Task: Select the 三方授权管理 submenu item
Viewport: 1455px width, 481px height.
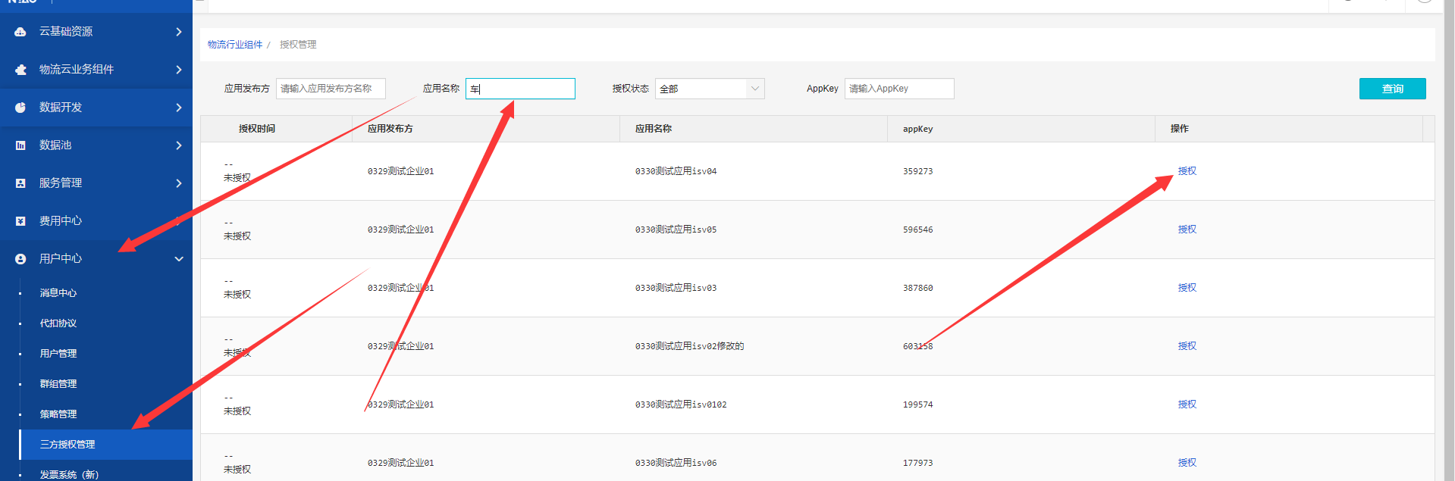Action: pos(105,445)
